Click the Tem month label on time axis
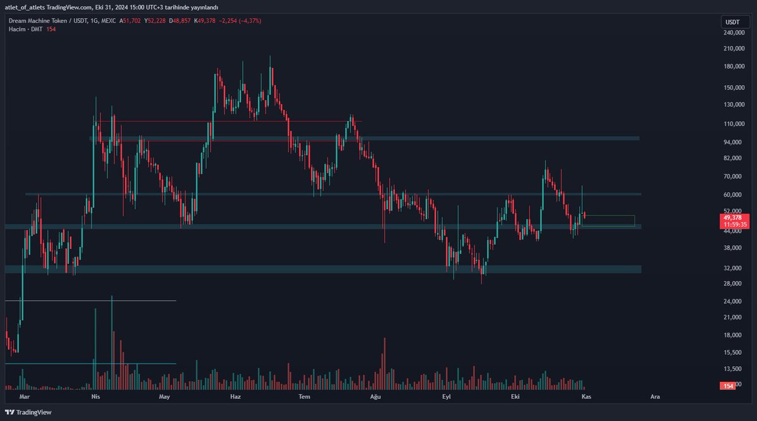This screenshot has width=757, height=421. click(x=305, y=397)
